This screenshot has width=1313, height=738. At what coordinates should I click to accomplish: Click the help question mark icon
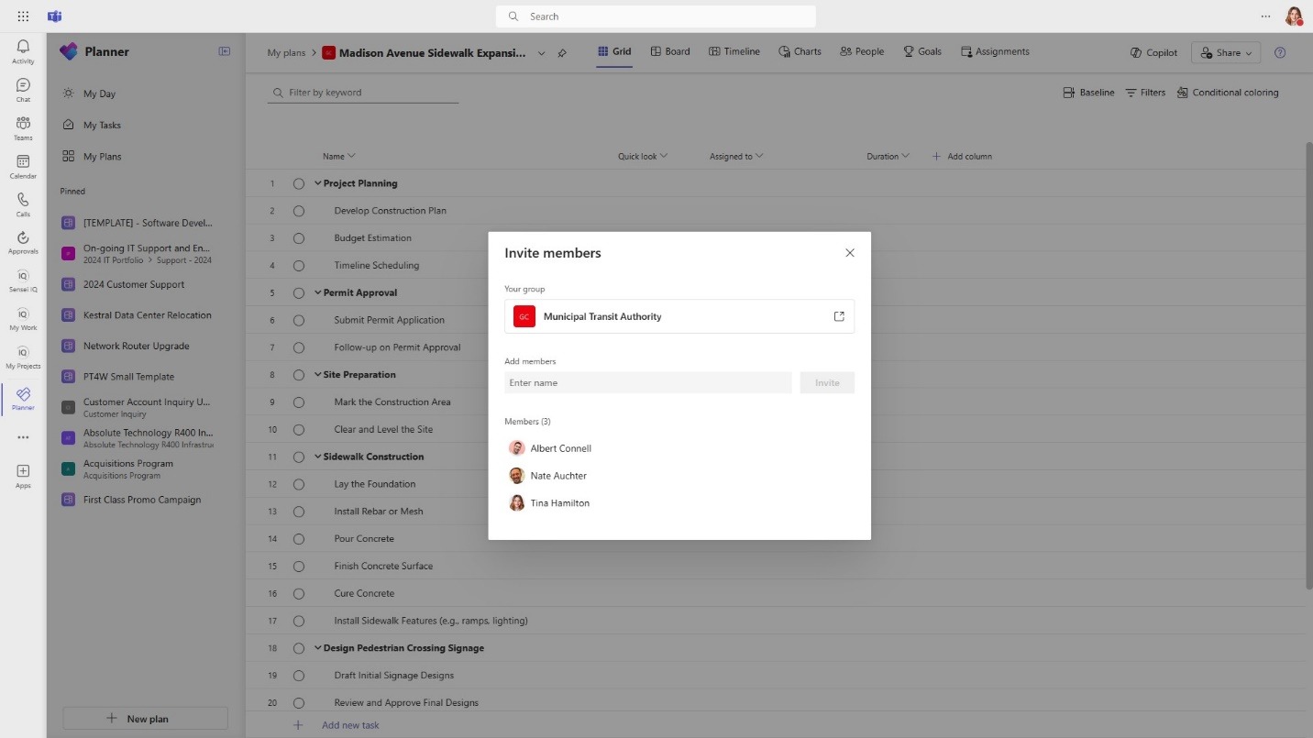click(x=1280, y=52)
